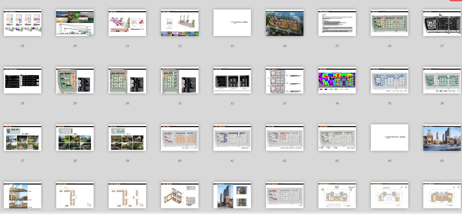
Task: Open page 22 thumbnail
Action: pyautogui.click(x=180, y=23)
